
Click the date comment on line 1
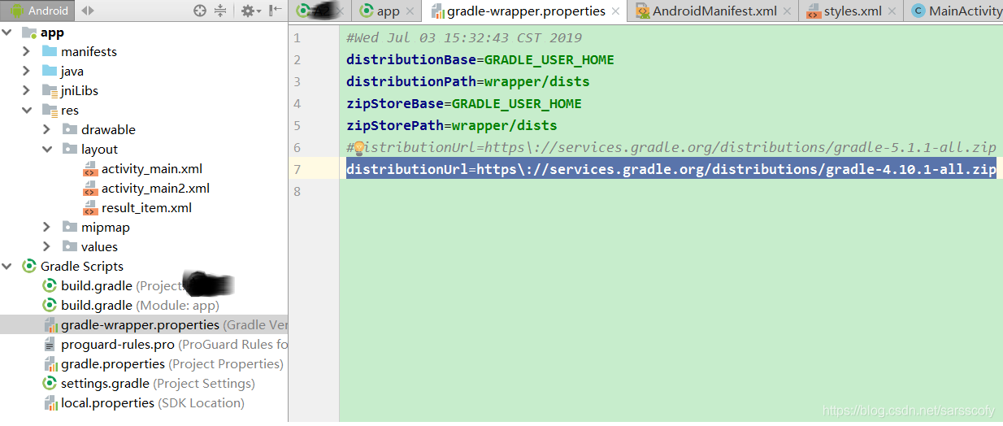click(464, 38)
